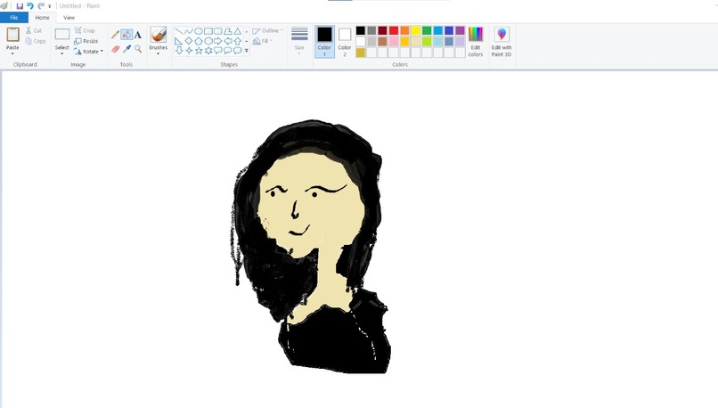
Task: Choose the Up arrow shape
Action: (x=238, y=41)
